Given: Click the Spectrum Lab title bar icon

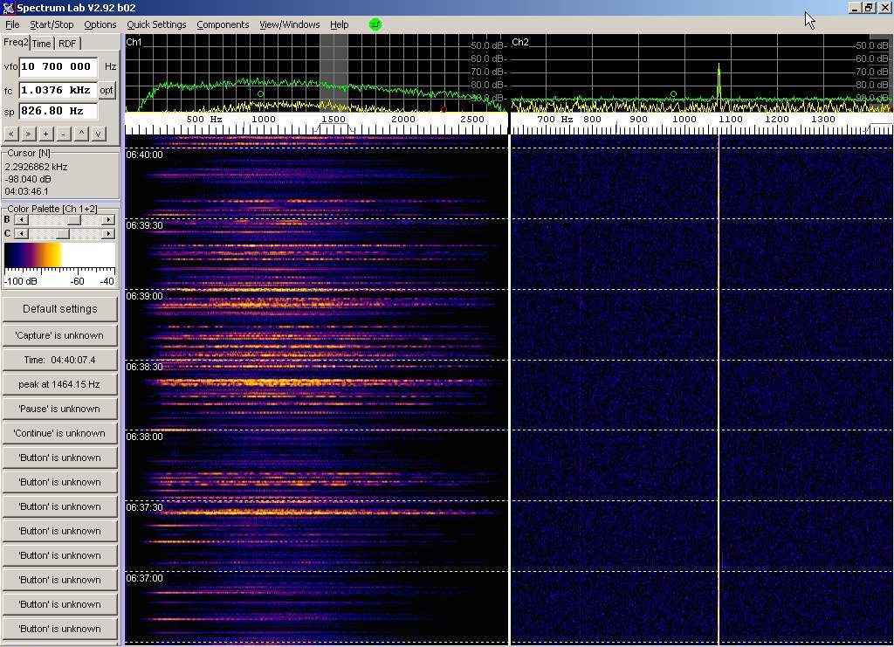Looking at the screenshot, I should coord(8,8).
